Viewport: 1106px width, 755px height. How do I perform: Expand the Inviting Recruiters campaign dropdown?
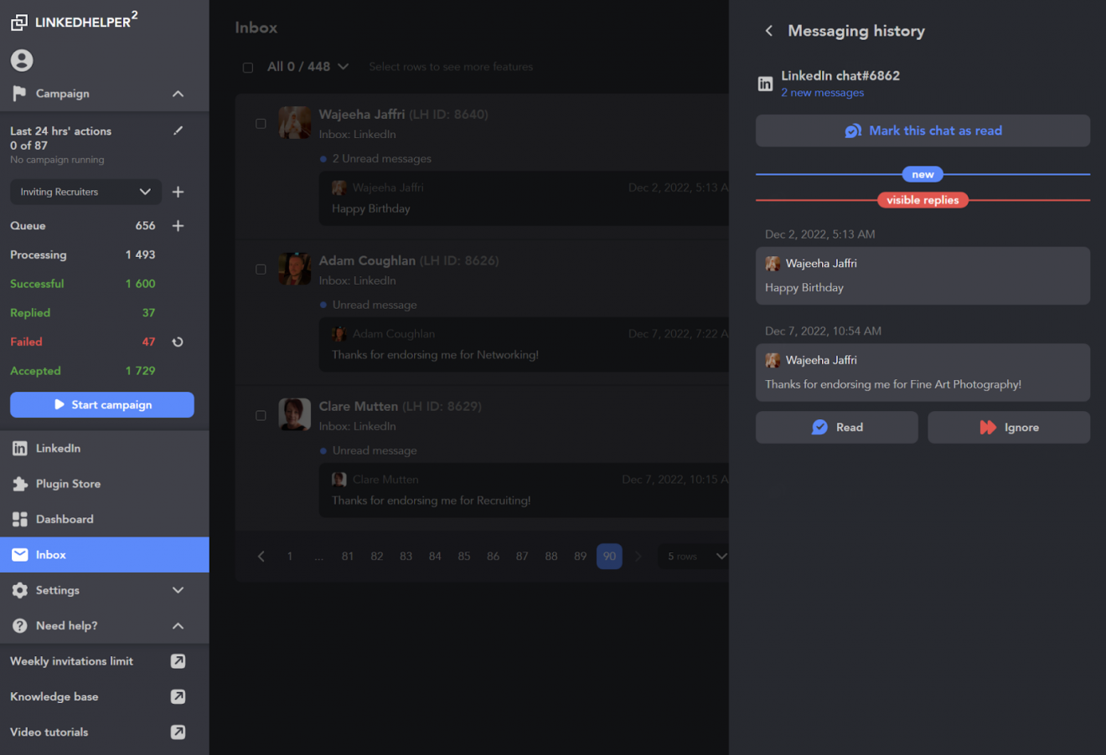(145, 192)
